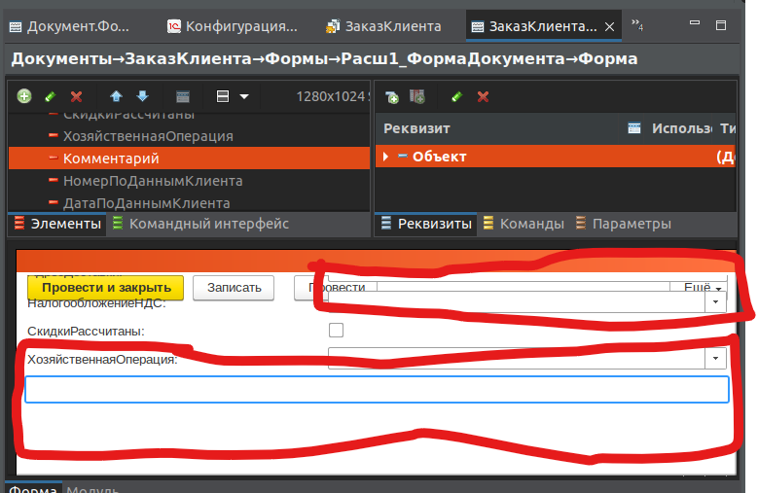Open the ХозяйственнаяОперация dropdown
Image resolution: width=758 pixels, height=493 pixels.
715,359
